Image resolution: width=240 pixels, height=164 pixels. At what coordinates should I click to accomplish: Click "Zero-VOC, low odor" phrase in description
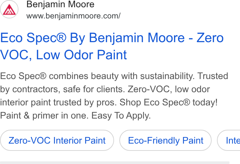(x=169, y=89)
